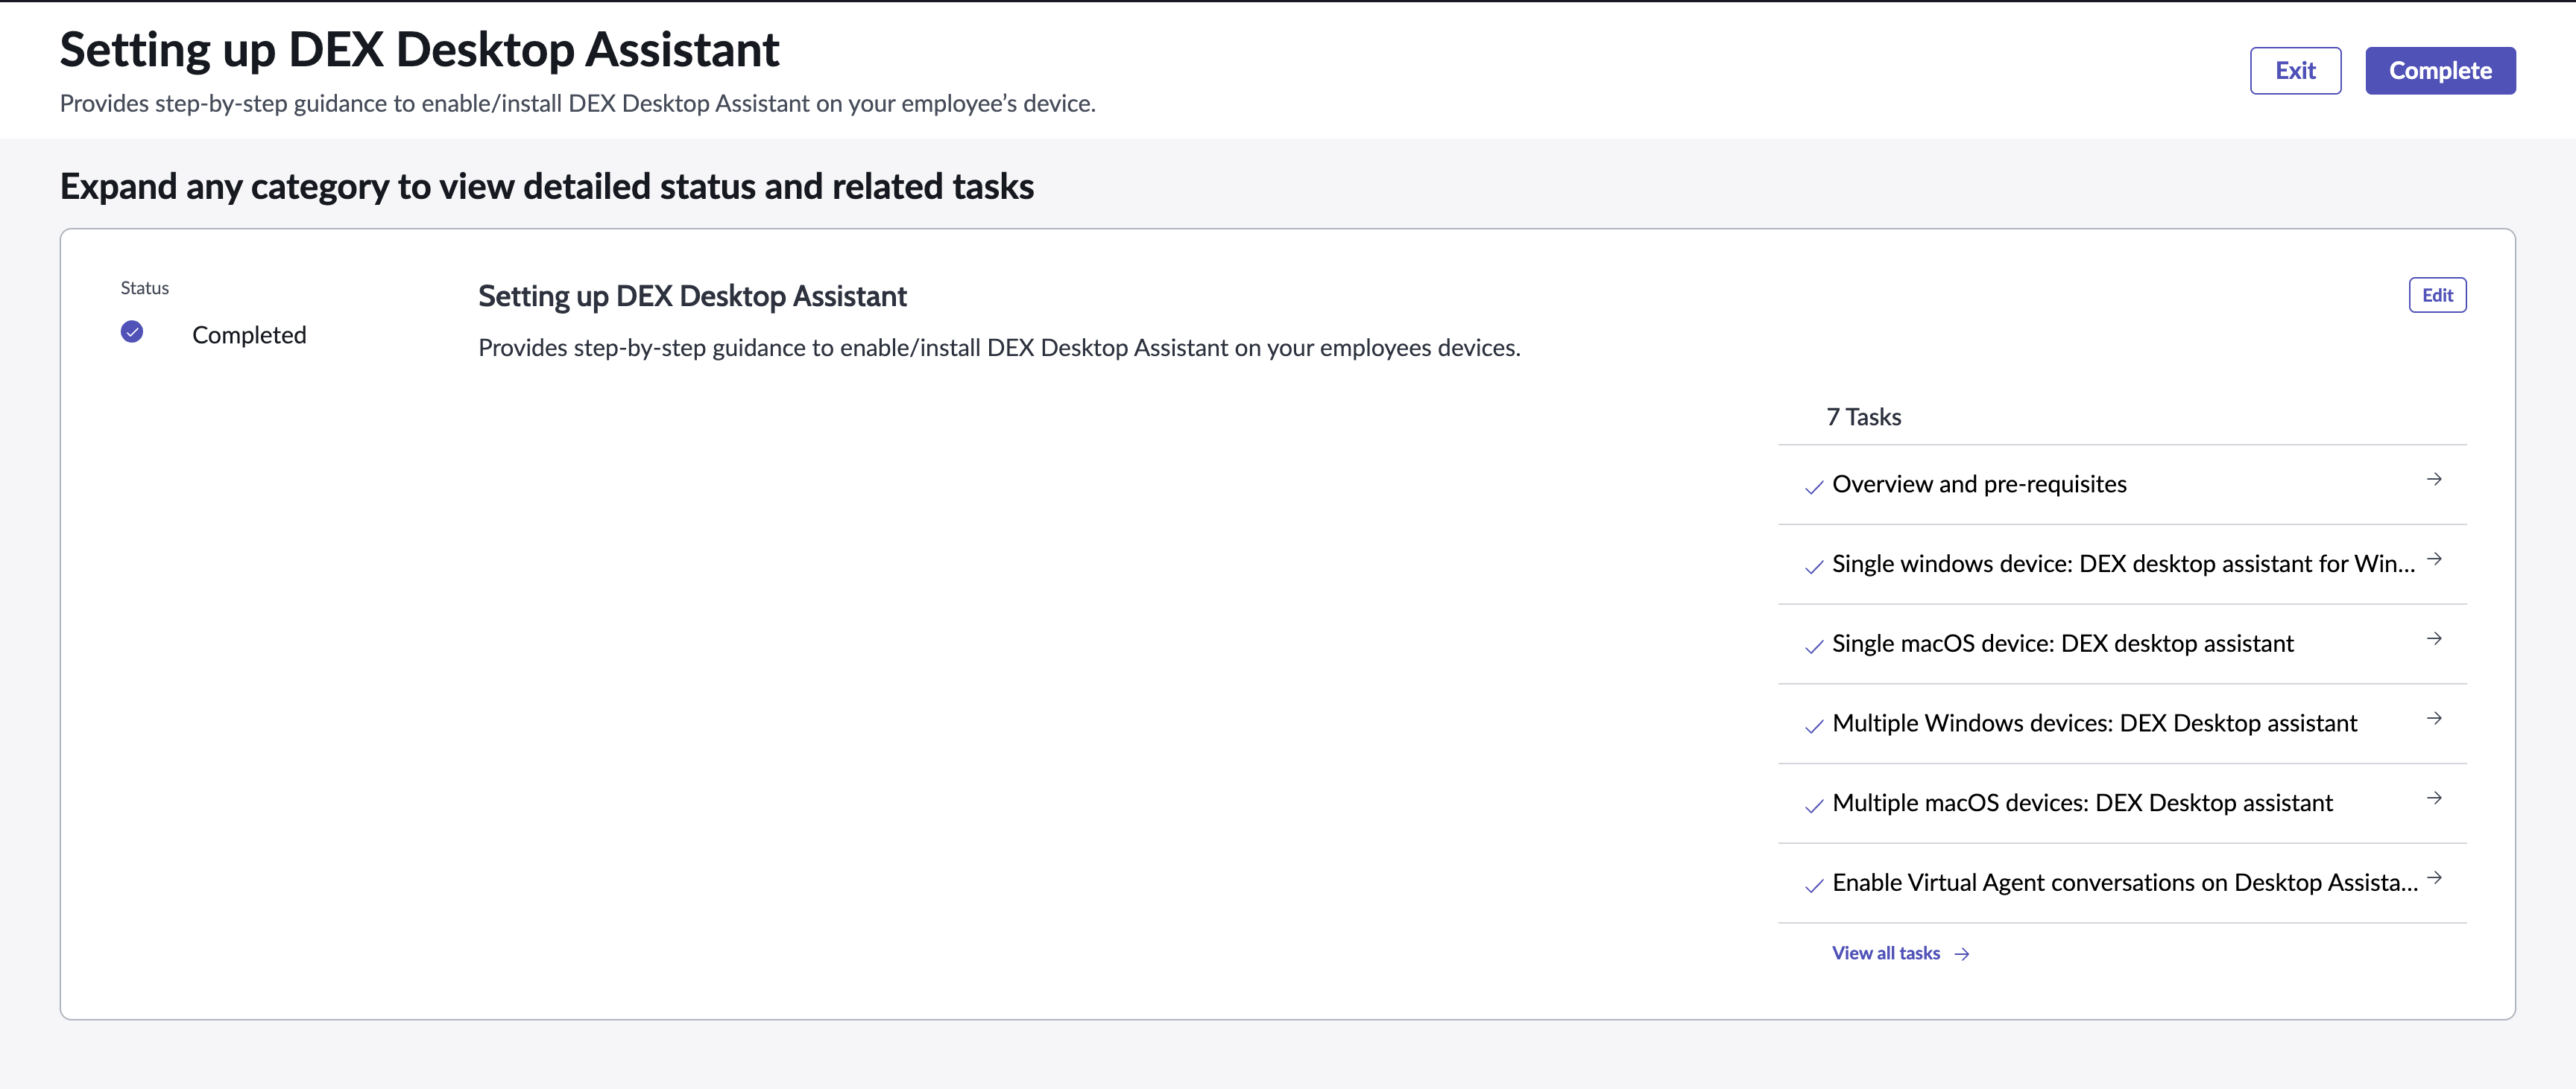
Task: Click checkmark beside Multiple macOS devices task
Action: point(1814,806)
